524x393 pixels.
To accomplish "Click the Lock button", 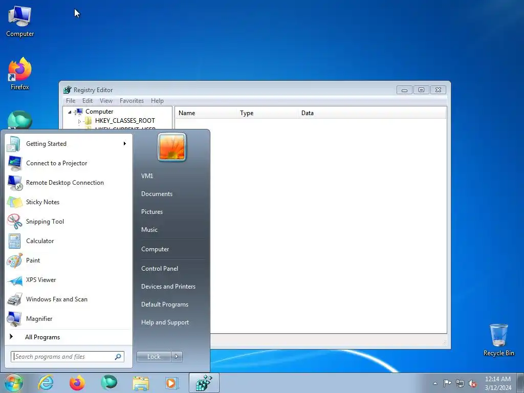I will tap(154, 357).
